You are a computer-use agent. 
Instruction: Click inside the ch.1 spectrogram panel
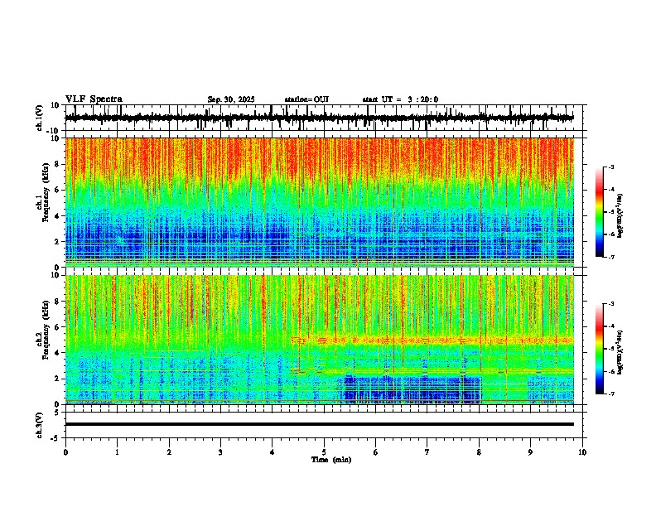pos(320,202)
